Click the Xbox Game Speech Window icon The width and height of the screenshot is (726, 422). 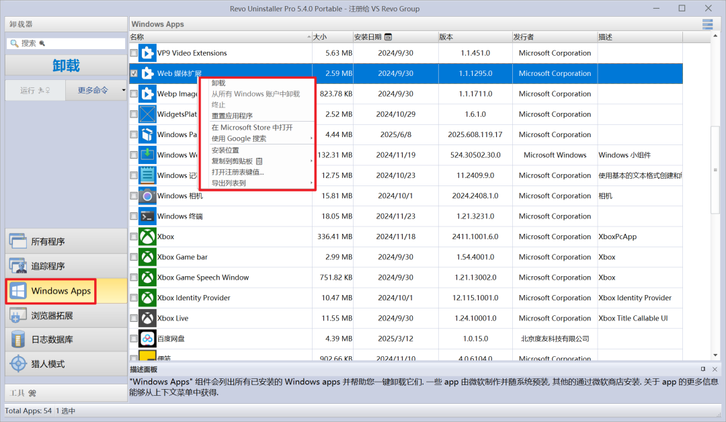147,277
